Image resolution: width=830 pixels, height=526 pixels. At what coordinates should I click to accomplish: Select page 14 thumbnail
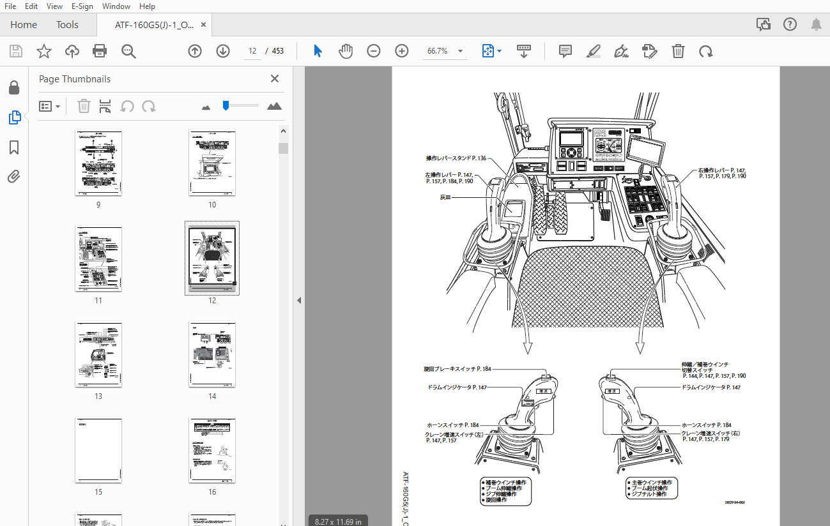coord(212,355)
